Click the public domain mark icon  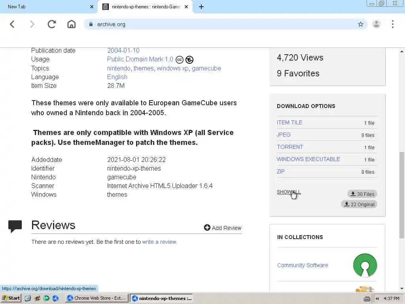click(189, 60)
